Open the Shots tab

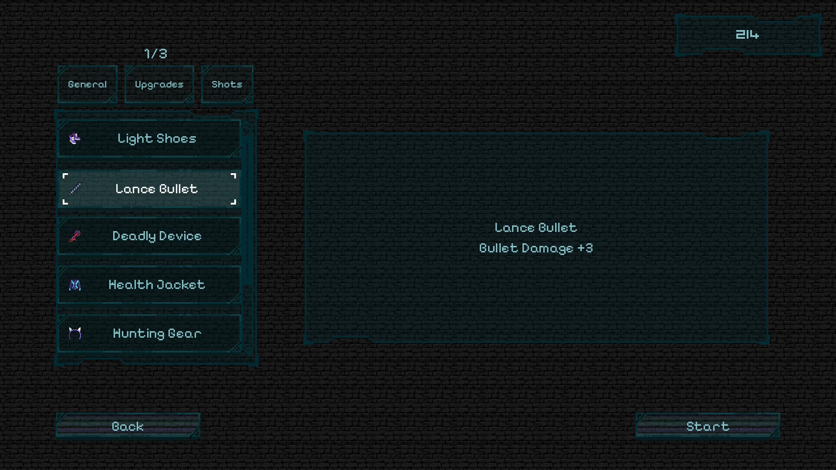pos(227,84)
